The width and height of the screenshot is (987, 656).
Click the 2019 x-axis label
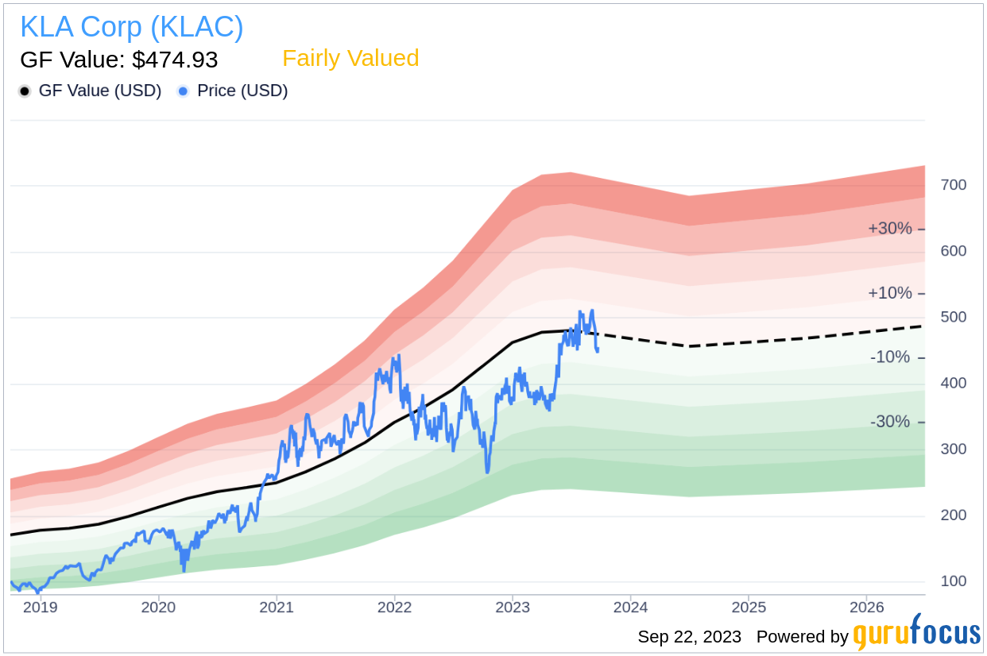click(x=40, y=608)
